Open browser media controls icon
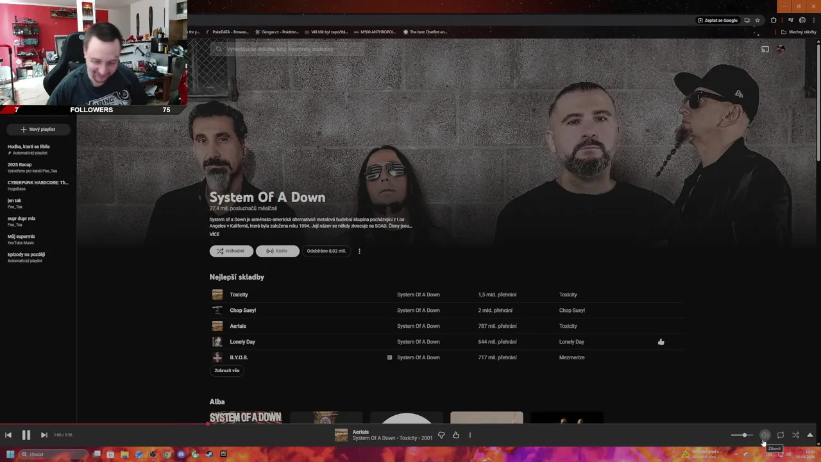 point(791,21)
